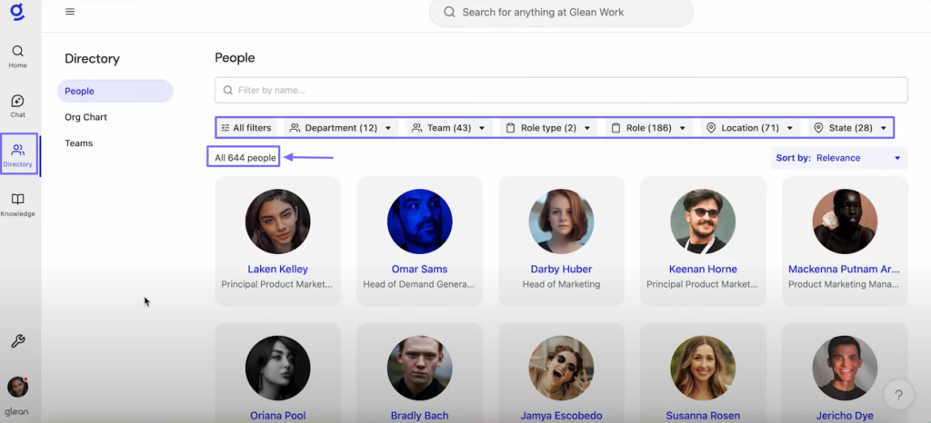
Task: Expand the Team (43) filter
Action: (448, 128)
